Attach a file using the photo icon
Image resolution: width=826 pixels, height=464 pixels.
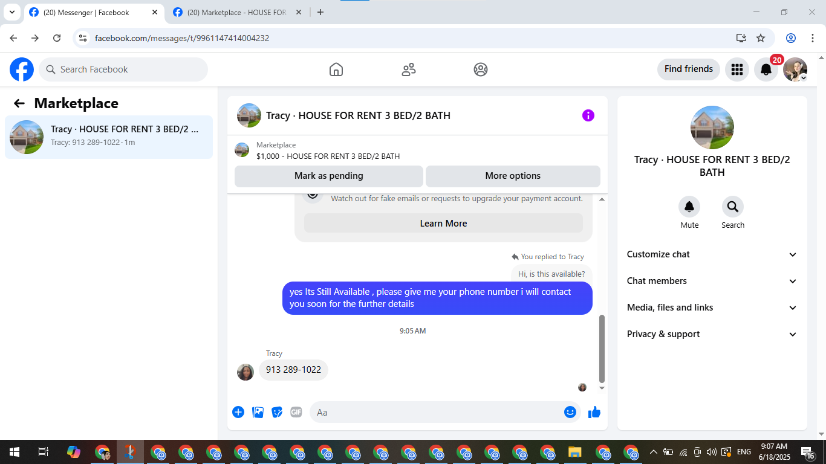coord(258,412)
